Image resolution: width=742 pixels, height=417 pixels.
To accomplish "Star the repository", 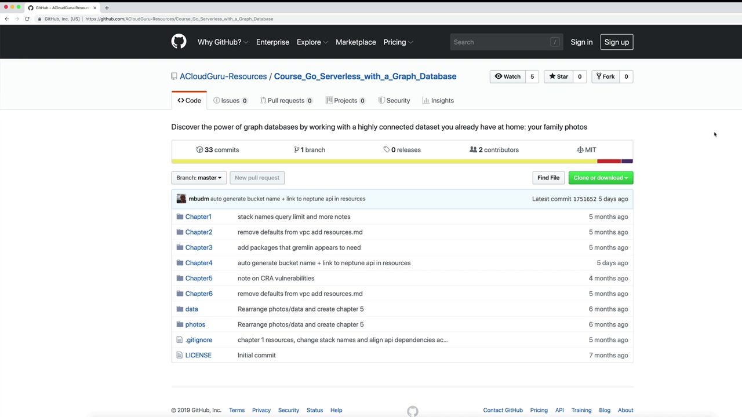I will [x=558, y=76].
